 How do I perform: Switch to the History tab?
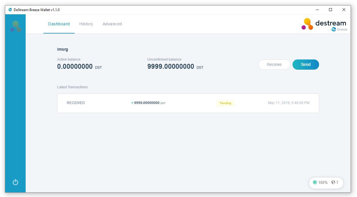[x=86, y=24]
